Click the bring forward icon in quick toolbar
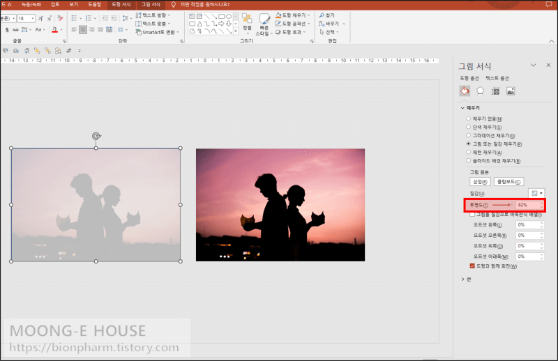 37,50
